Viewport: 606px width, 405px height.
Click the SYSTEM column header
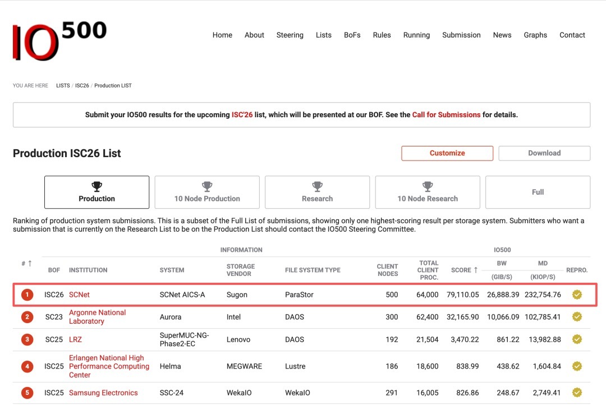click(x=172, y=270)
